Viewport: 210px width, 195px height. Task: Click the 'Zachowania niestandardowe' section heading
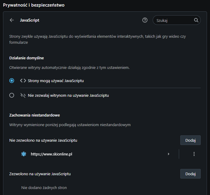tap(35, 115)
